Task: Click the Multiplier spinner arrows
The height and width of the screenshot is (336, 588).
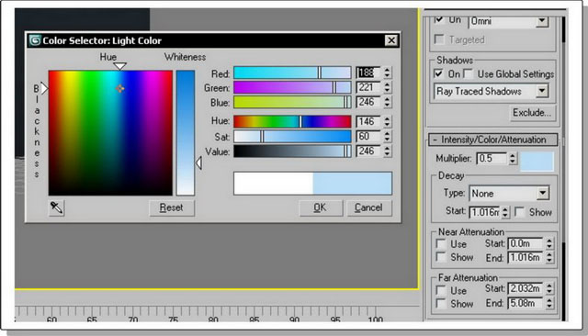Action: pos(513,159)
